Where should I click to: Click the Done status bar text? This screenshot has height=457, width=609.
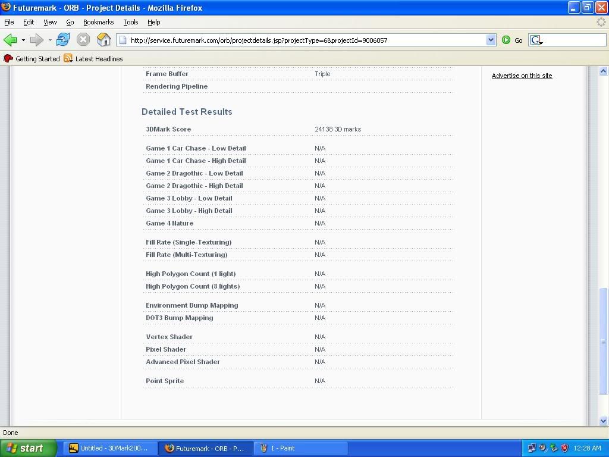tap(11, 433)
